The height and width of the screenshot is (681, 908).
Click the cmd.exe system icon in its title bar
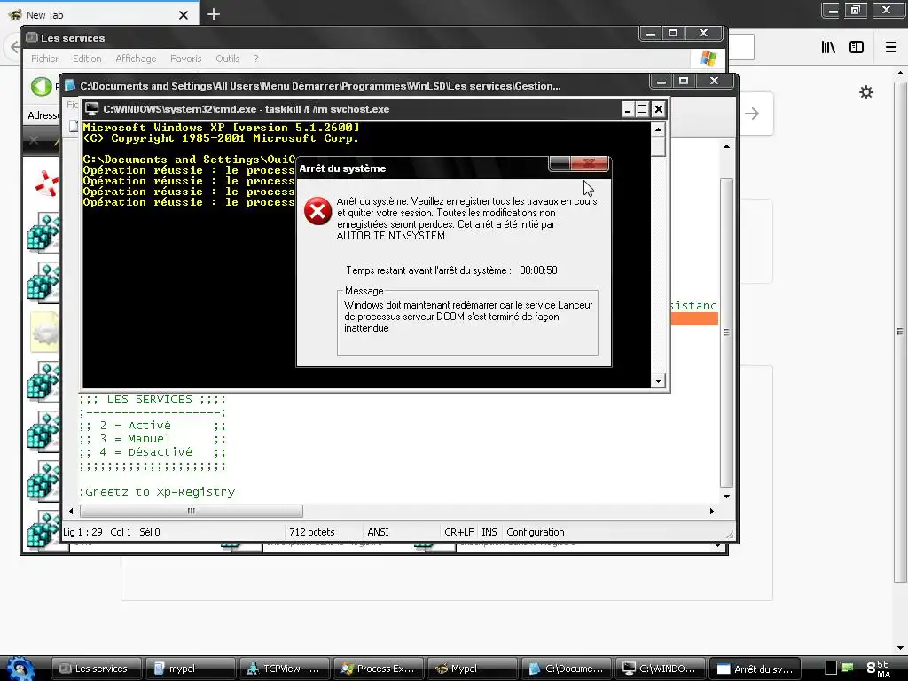[x=91, y=109]
